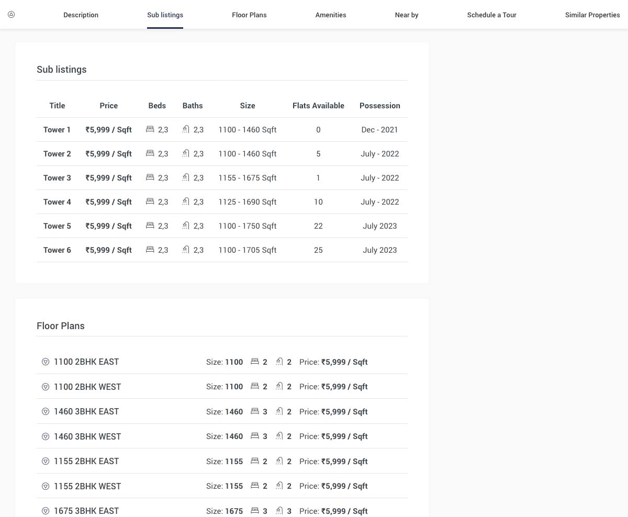
Task: Select the Tower 5 title cell
Action: [57, 226]
